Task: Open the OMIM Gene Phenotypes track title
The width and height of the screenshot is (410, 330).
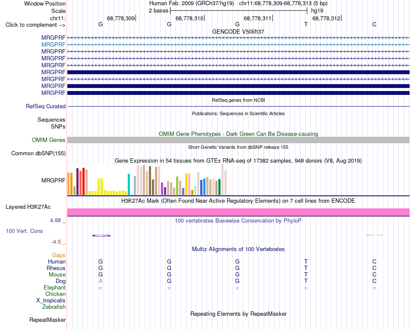Action: [239, 134]
